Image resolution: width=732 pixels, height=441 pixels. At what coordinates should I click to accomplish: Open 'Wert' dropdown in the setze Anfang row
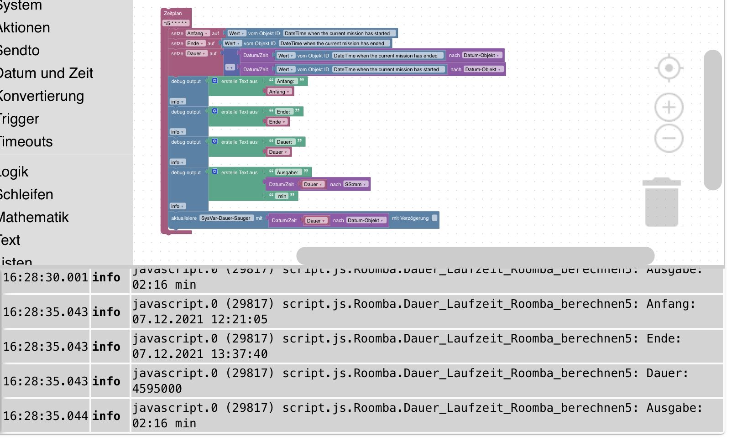pos(237,33)
